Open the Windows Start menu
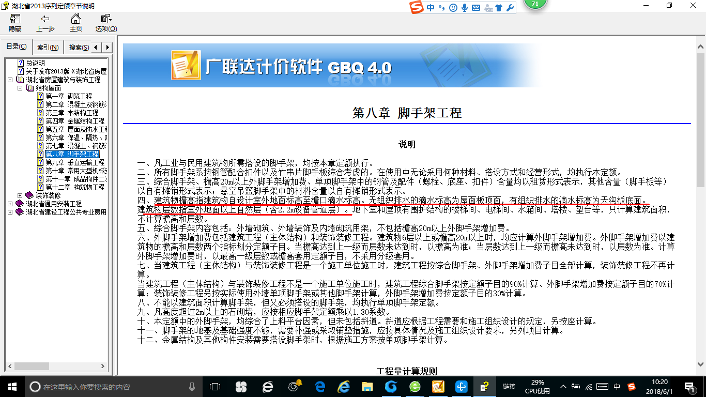The image size is (706, 397). [x=12, y=387]
